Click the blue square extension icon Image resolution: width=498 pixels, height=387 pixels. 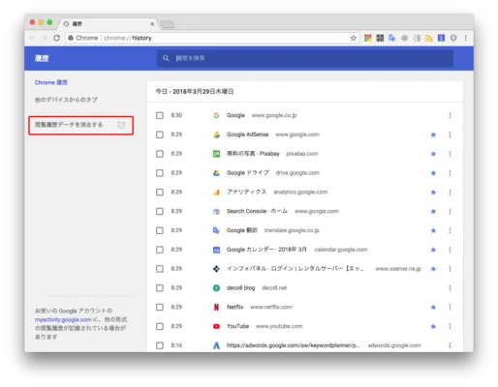[441, 38]
